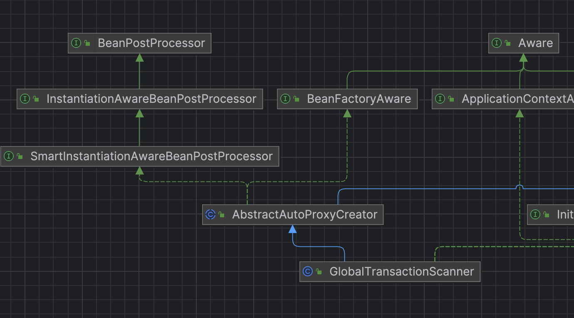Viewport: 574px width, 318px height.
Task: Click the lock icon on GlobalTransactionScanner
Action: pyautogui.click(x=319, y=271)
